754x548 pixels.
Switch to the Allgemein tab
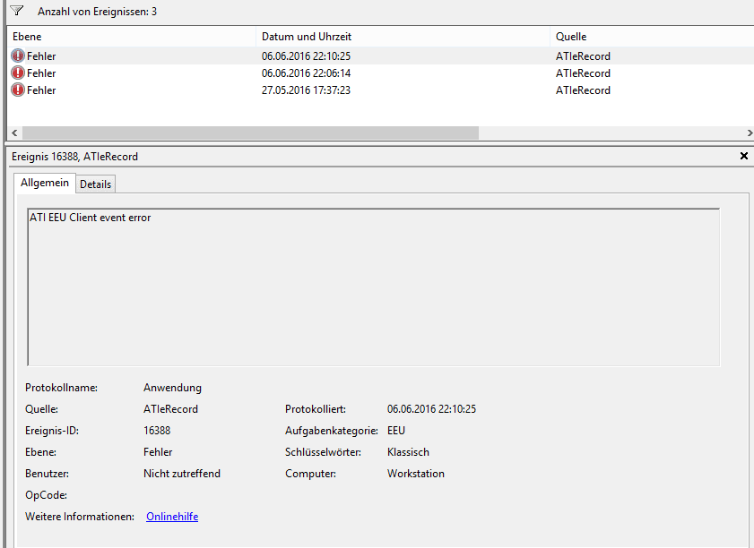click(x=45, y=183)
